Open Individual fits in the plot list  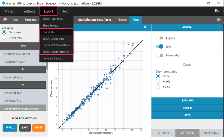click(13, 101)
